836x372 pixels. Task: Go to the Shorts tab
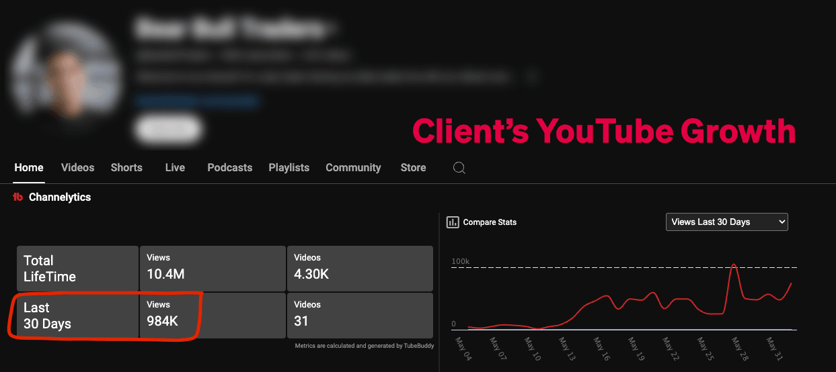click(x=126, y=168)
